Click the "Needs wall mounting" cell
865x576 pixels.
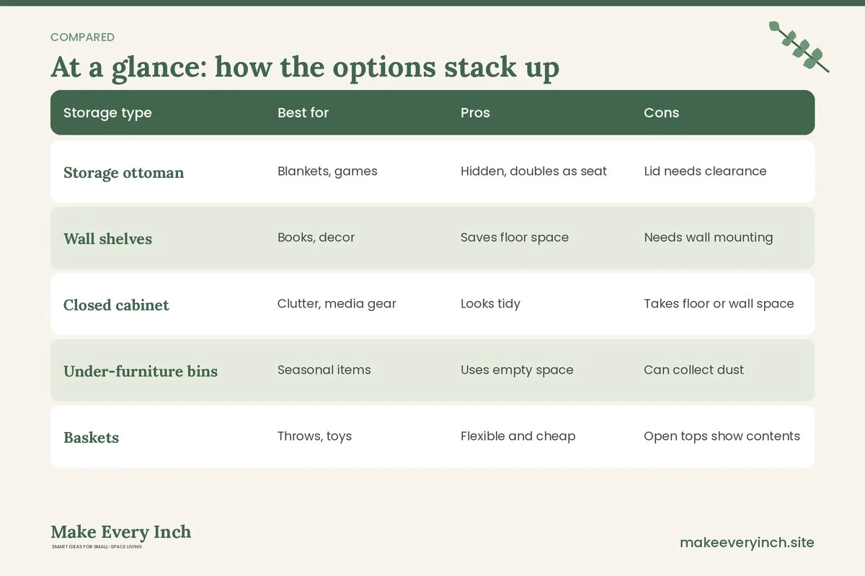pyautogui.click(x=708, y=238)
